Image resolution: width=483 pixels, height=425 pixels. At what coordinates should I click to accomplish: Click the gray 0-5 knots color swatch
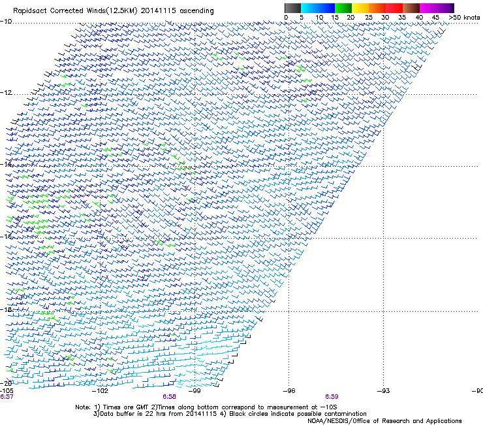tap(292, 8)
